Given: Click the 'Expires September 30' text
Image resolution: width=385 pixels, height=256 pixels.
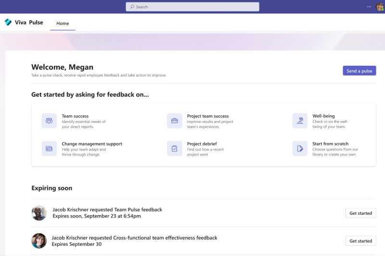Looking at the screenshot, I should 77,244.
